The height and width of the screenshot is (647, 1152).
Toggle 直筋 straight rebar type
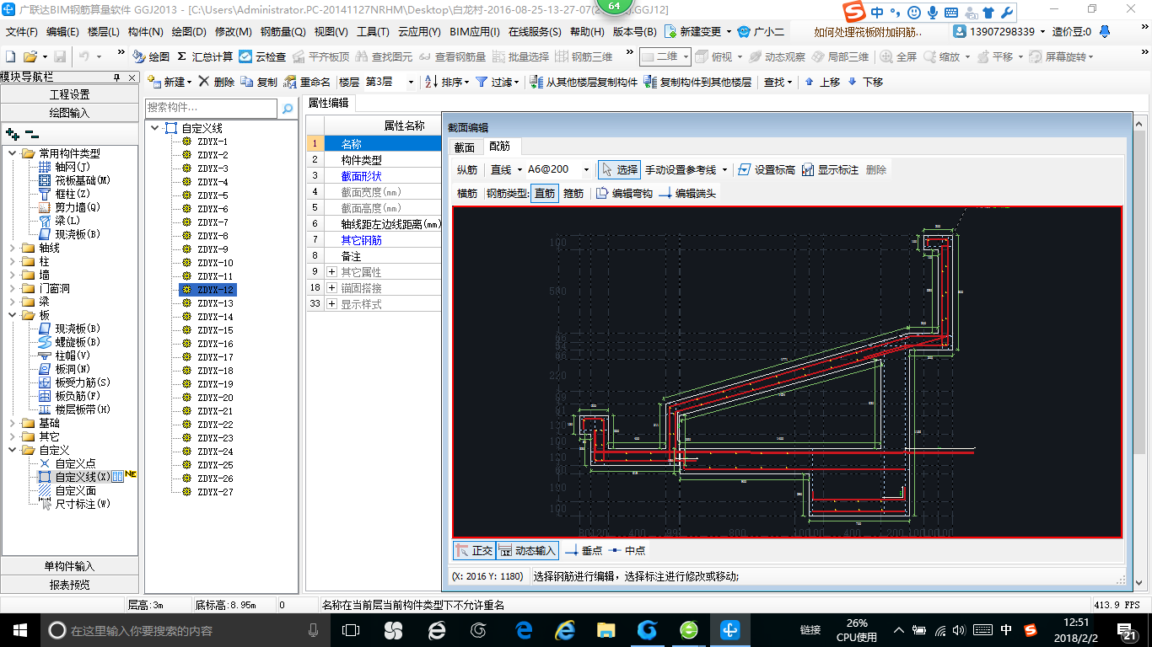click(x=545, y=193)
